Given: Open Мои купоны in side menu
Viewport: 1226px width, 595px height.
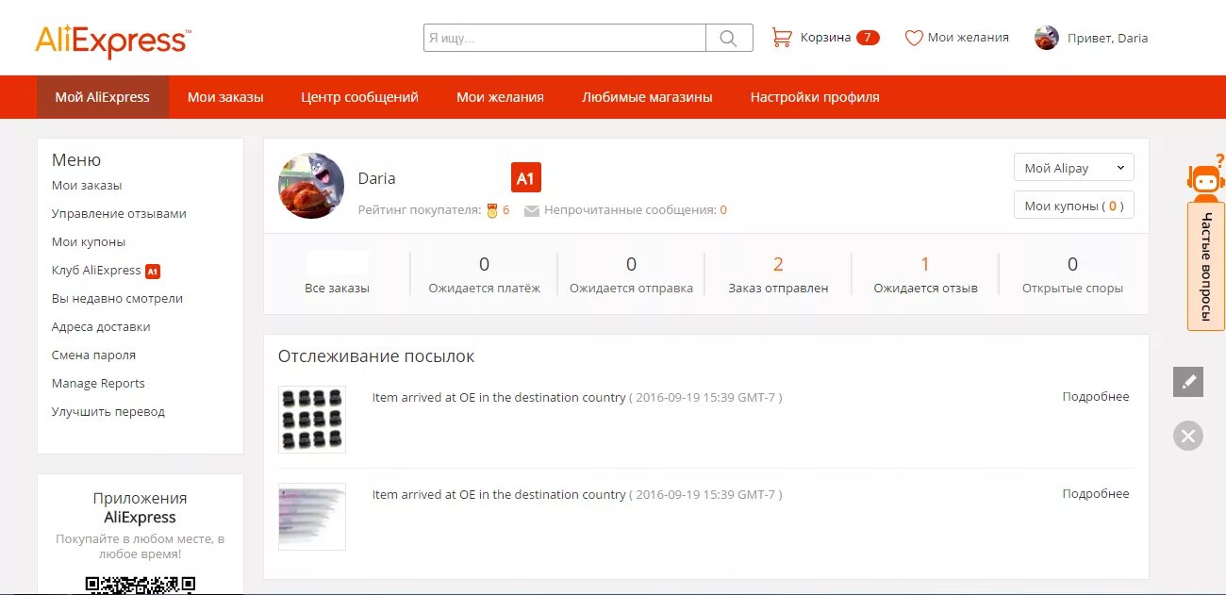Looking at the screenshot, I should click(x=89, y=242).
